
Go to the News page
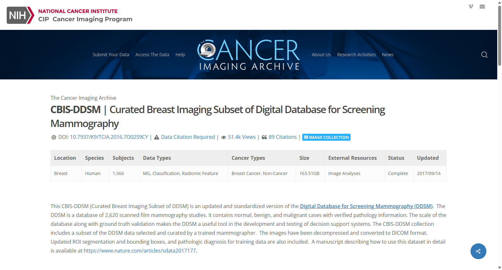point(387,55)
